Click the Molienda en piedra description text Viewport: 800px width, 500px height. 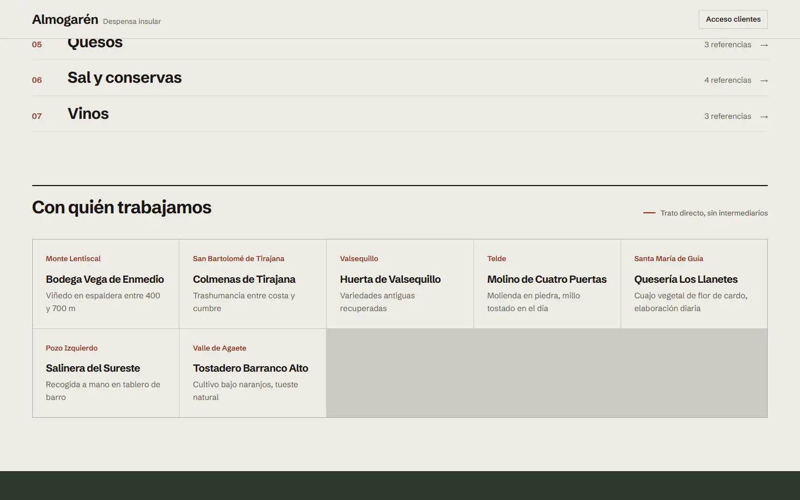click(533, 302)
